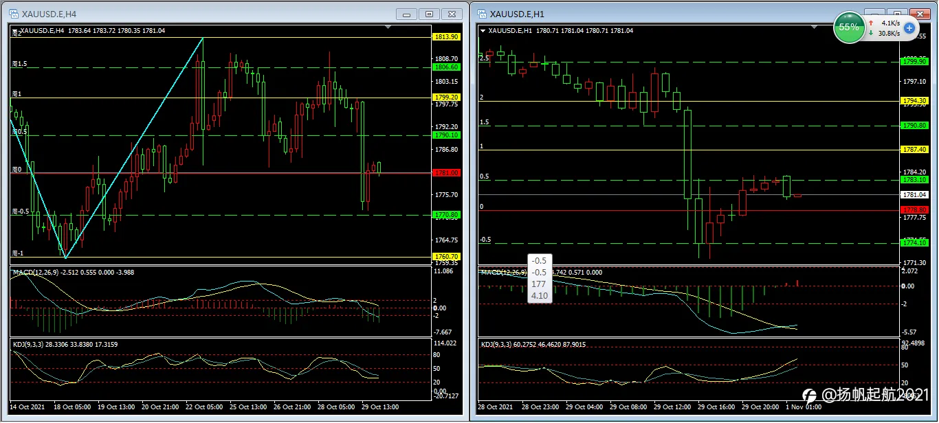Viewport: 939px width, 423px height.
Task: Click the blue plus icon on speed widget
Action: pyautogui.click(x=909, y=27)
